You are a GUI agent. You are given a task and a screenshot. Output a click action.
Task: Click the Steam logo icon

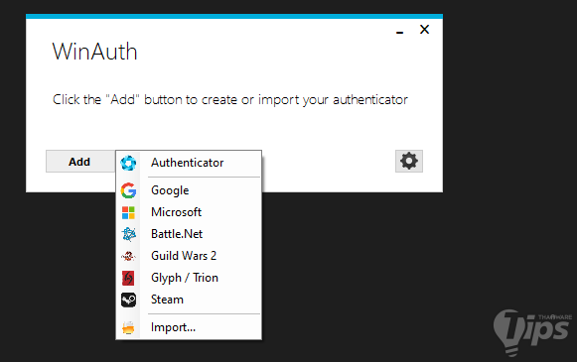click(x=128, y=300)
